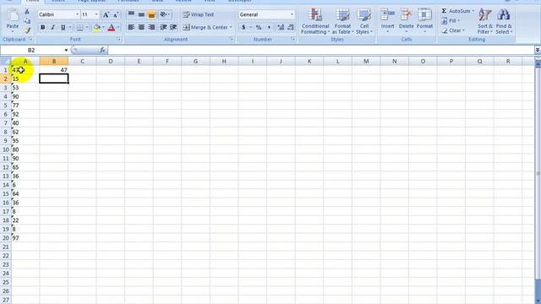Increase font size with the large A icon
The height and width of the screenshot is (304, 541).
[106, 14]
